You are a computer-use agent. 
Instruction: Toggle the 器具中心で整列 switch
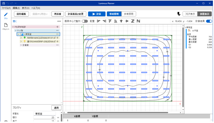(85, 21)
